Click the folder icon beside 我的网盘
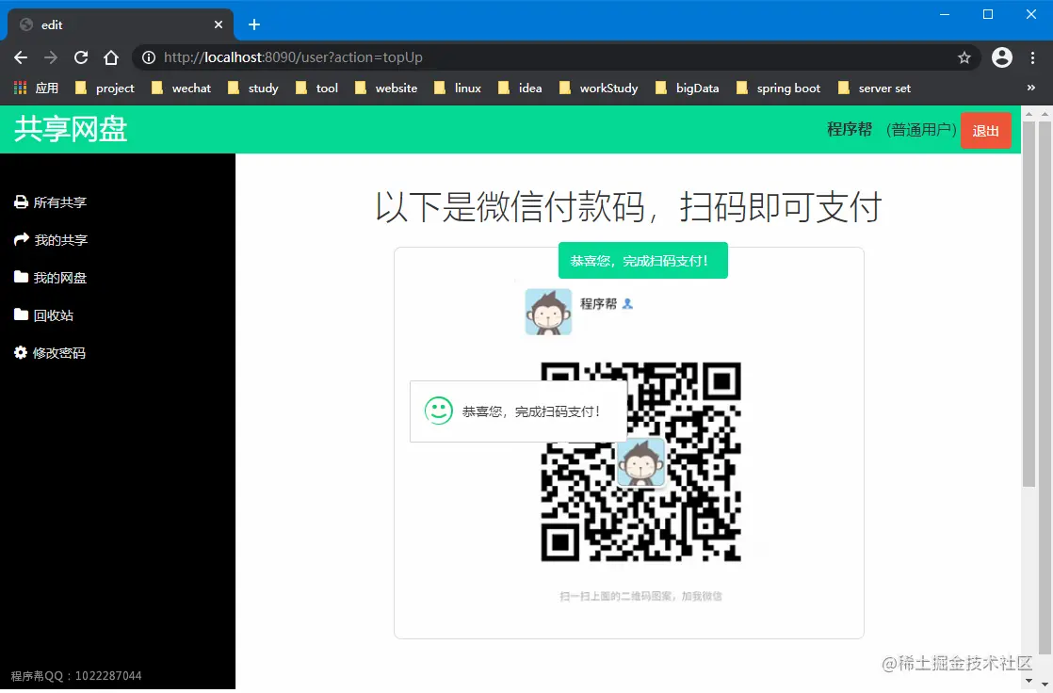The image size is (1053, 693). [x=21, y=277]
